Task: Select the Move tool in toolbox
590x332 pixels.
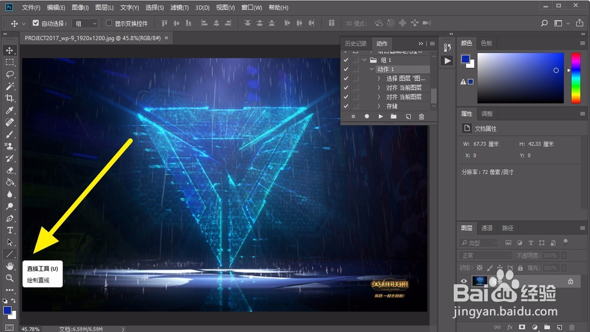Action: pyautogui.click(x=10, y=50)
